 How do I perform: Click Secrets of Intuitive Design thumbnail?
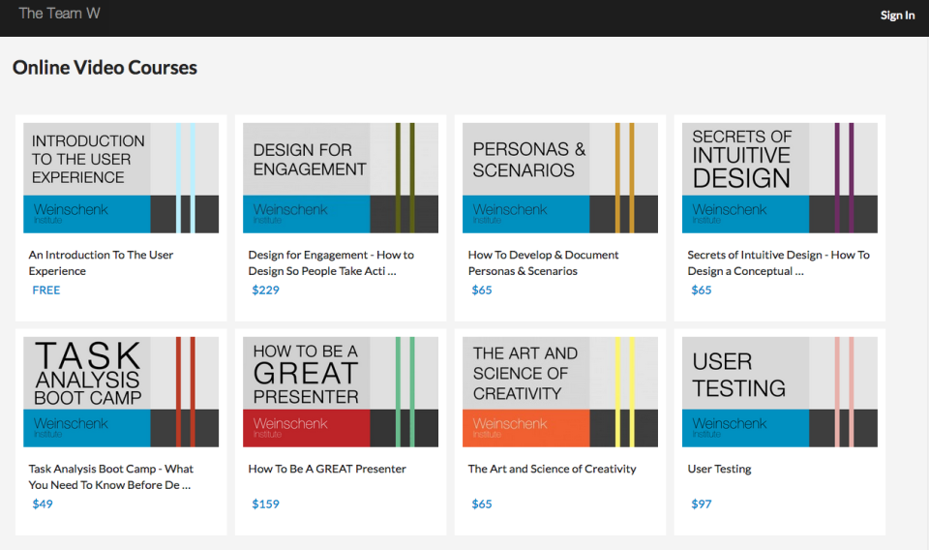click(780, 178)
